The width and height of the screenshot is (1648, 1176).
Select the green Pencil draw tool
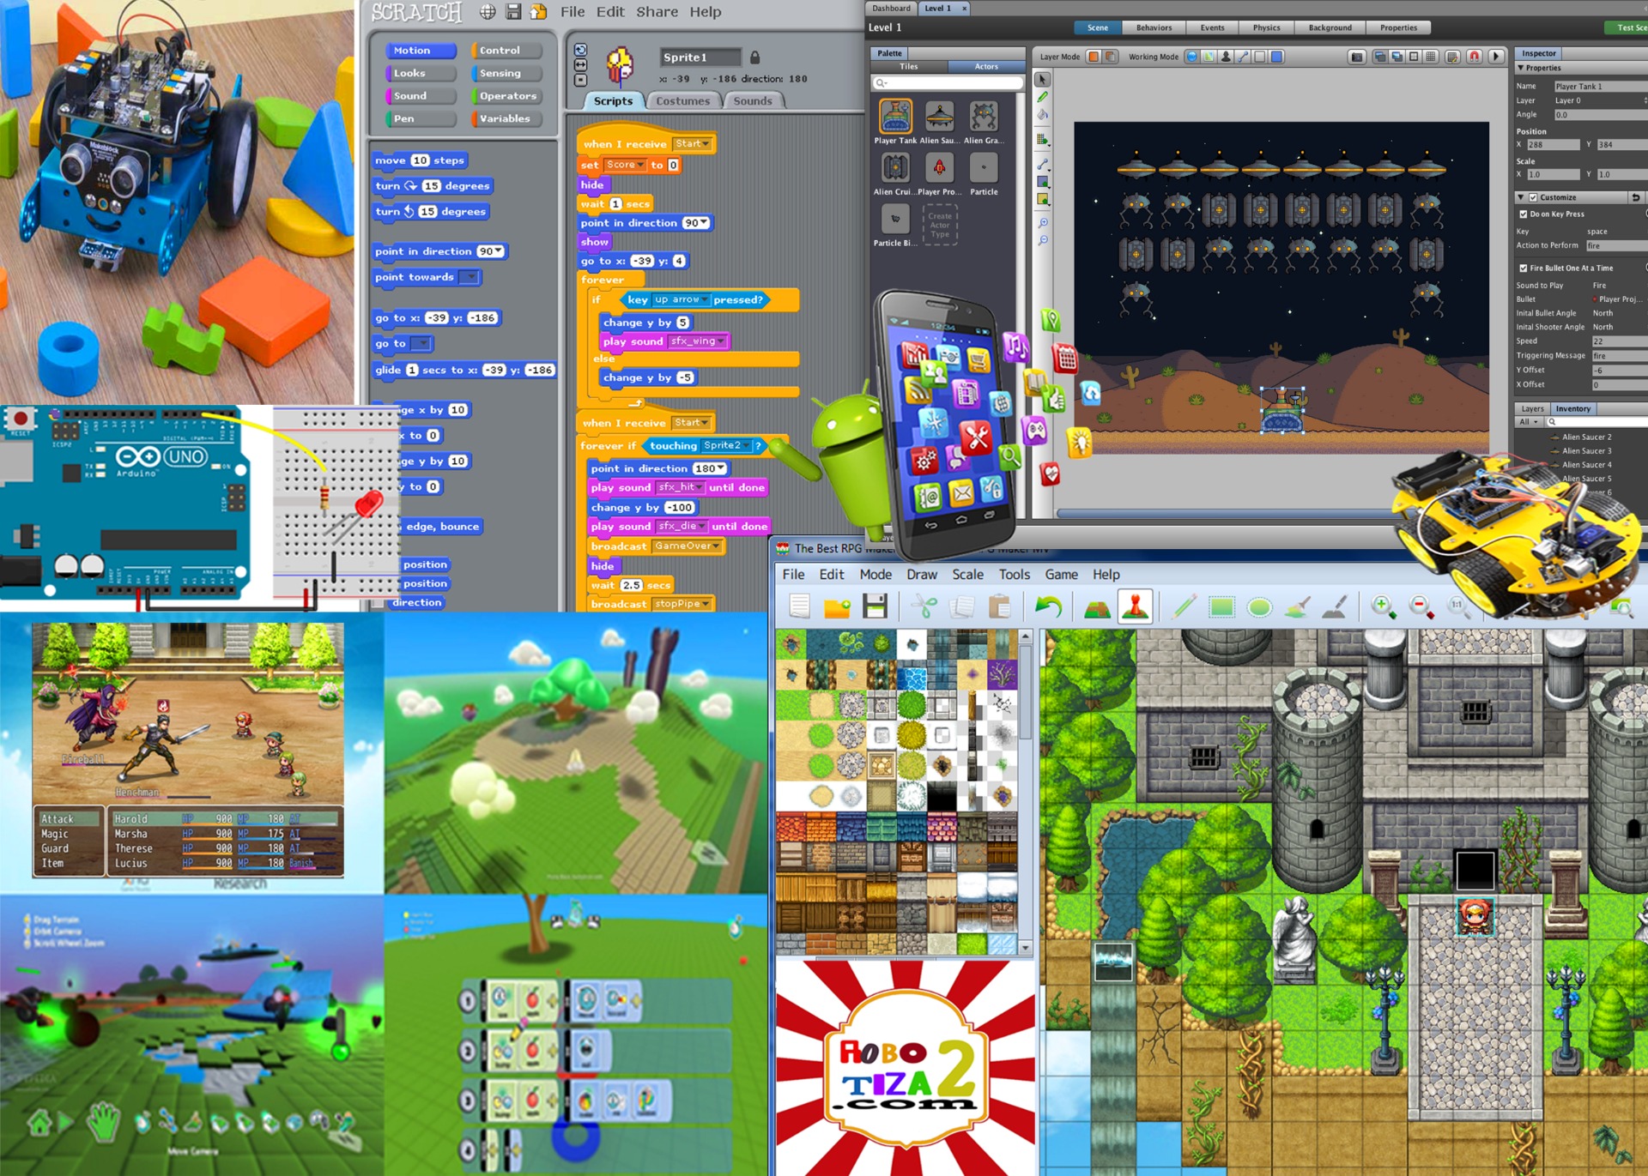pos(1184,607)
